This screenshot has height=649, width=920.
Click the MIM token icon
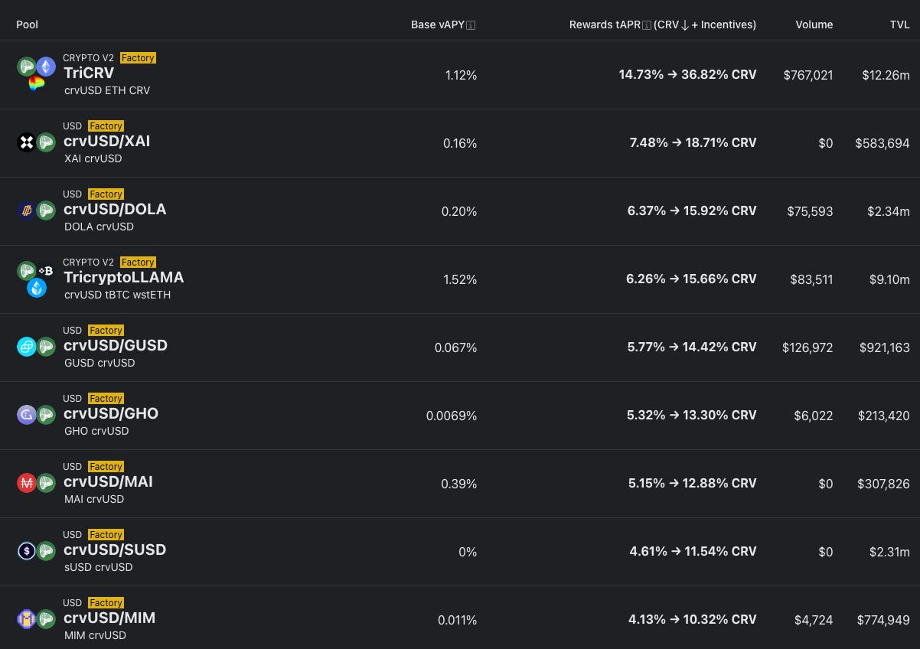coord(27,619)
